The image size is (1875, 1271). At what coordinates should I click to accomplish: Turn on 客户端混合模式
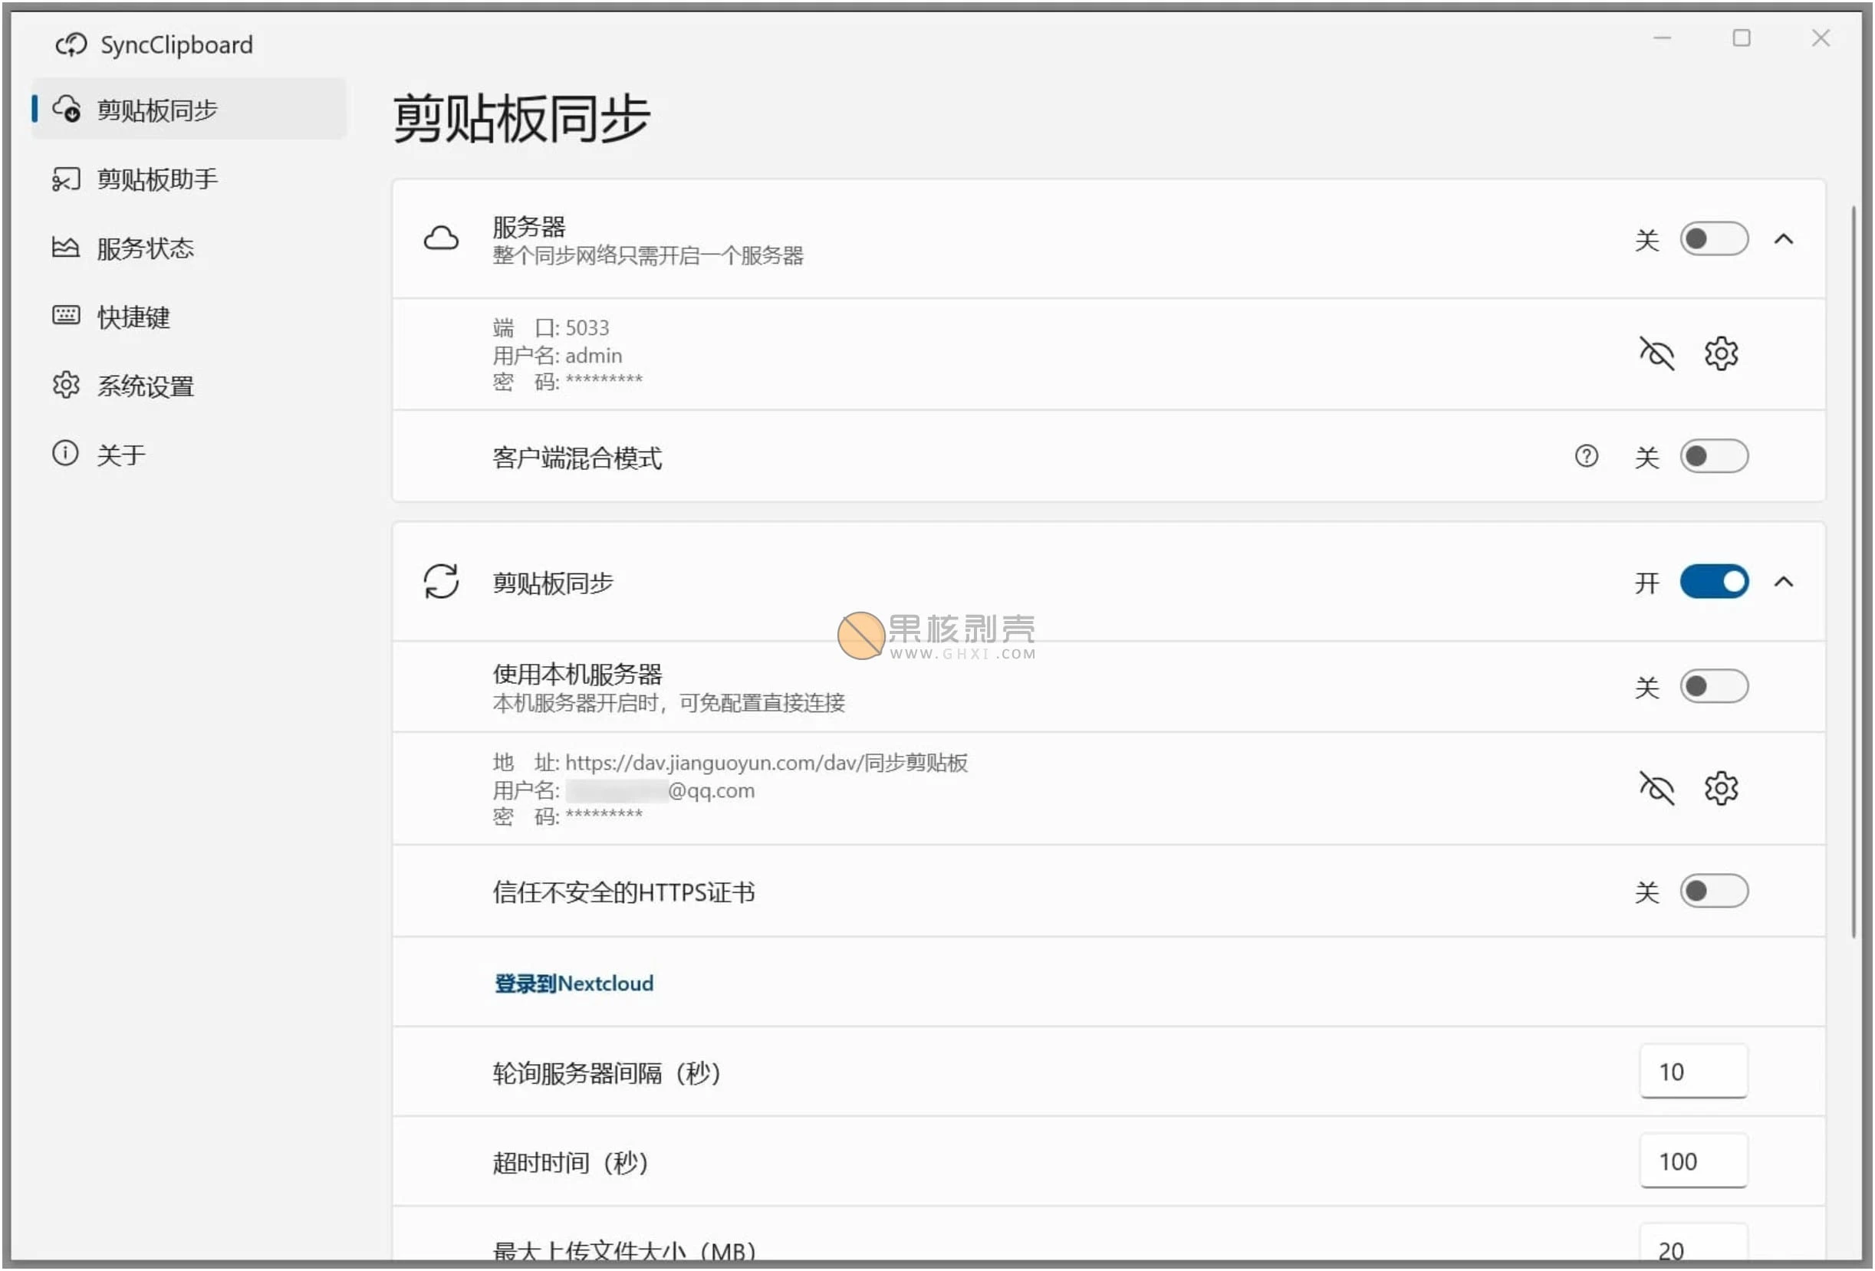pyautogui.click(x=1715, y=456)
